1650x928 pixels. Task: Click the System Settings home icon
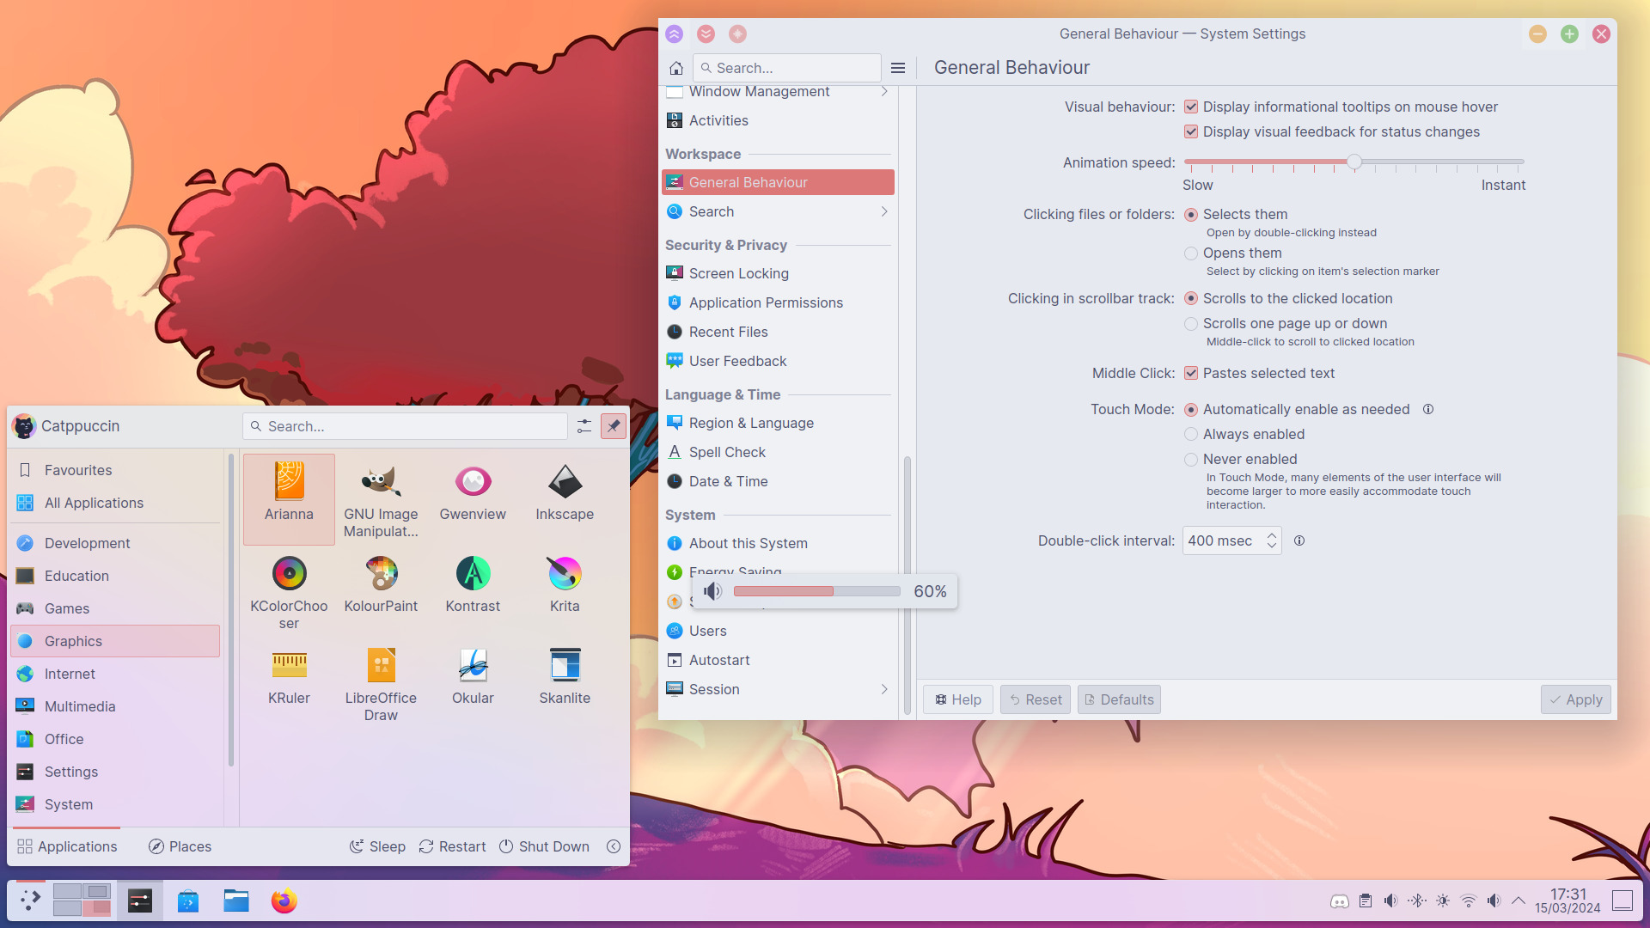[x=676, y=68]
